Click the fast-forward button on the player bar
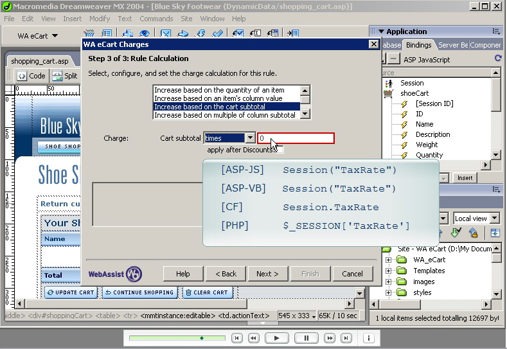507x349 pixels. point(330,338)
